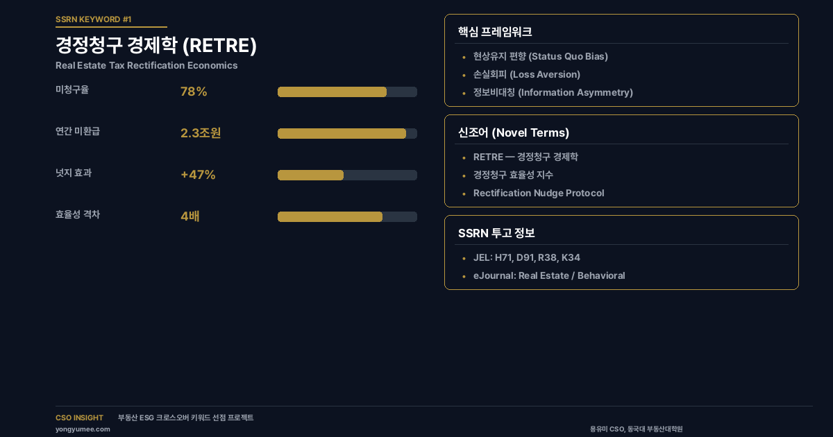Click the 미청구율 78% progress bar

(x=347, y=92)
